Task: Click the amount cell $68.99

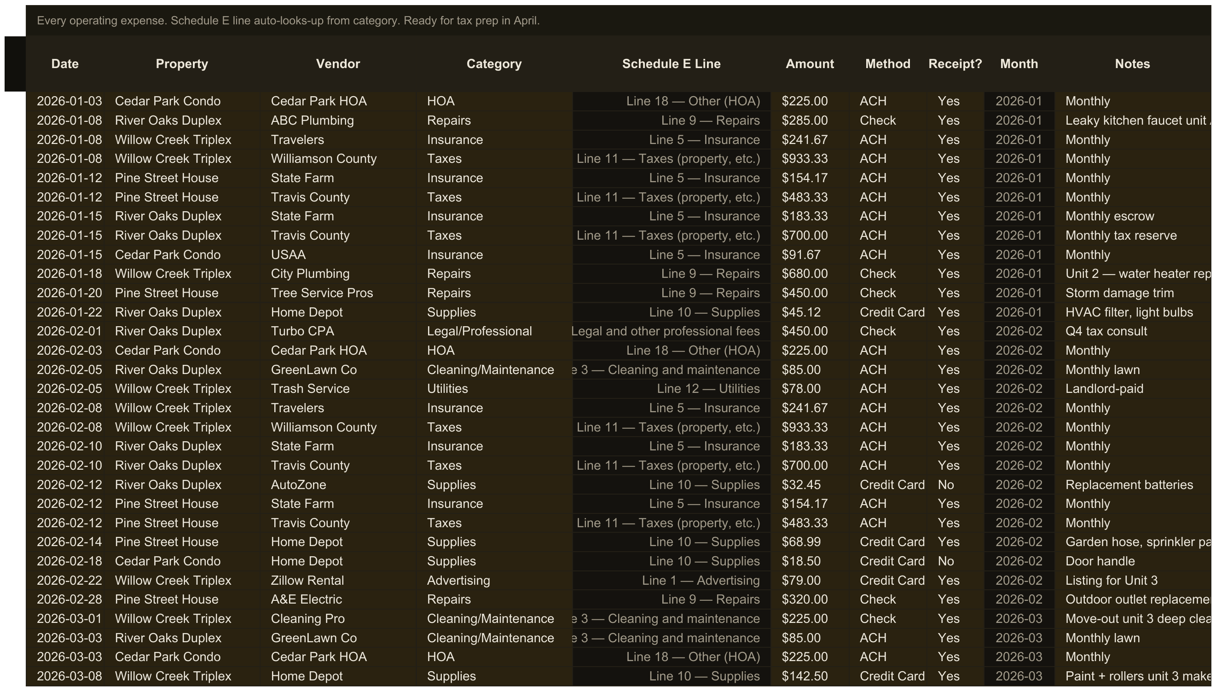Action: tap(810, 542)
